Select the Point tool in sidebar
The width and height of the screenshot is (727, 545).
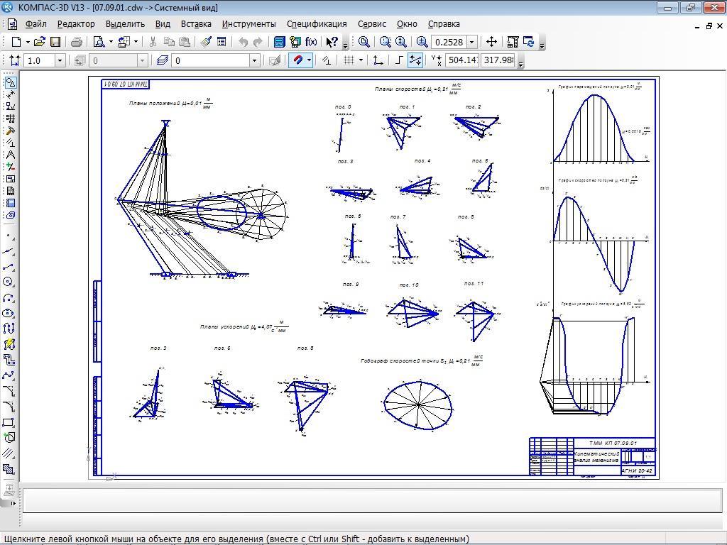pyautogui.click(x=9, y=236)
